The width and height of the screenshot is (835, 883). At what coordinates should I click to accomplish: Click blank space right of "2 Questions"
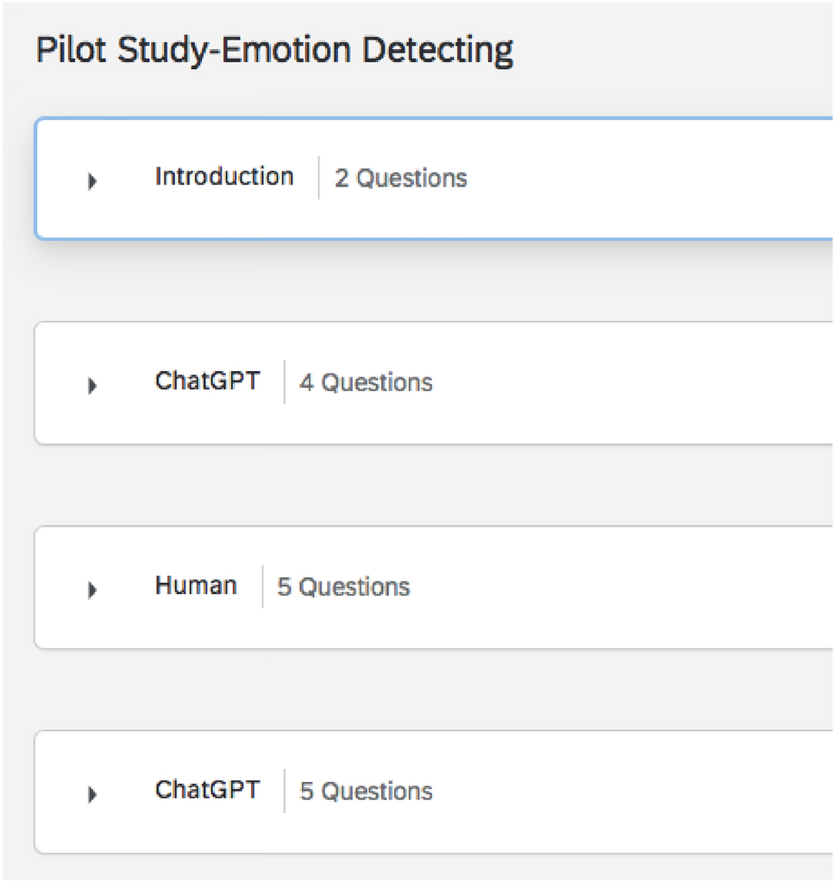click(x=647, y=179)
